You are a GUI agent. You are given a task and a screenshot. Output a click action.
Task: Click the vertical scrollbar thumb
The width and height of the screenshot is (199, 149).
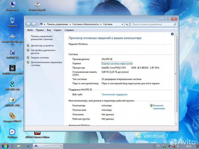pos(176,74)
